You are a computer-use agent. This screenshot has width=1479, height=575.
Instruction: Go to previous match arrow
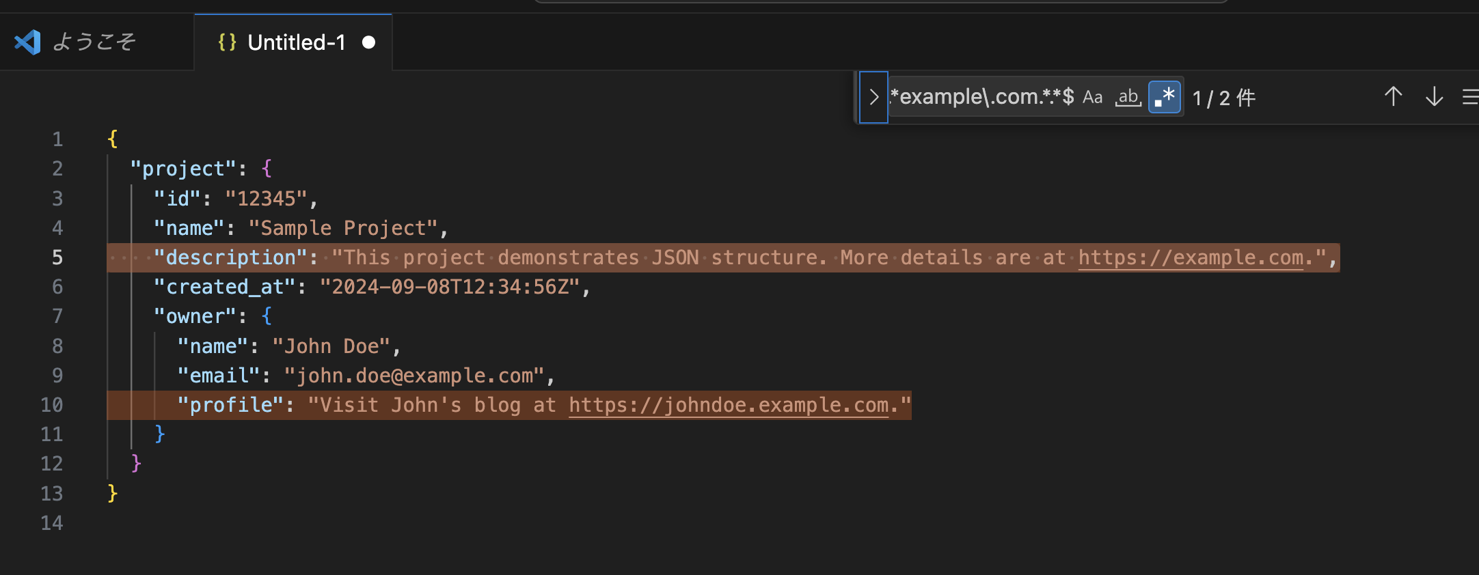pyautogui.click(x=1393, y=97)
